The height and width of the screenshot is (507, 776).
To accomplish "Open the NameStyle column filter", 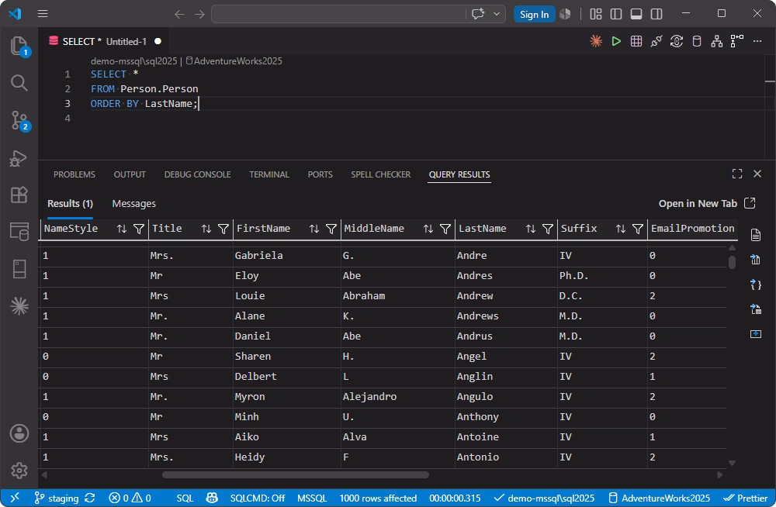I will click(139, 229).
